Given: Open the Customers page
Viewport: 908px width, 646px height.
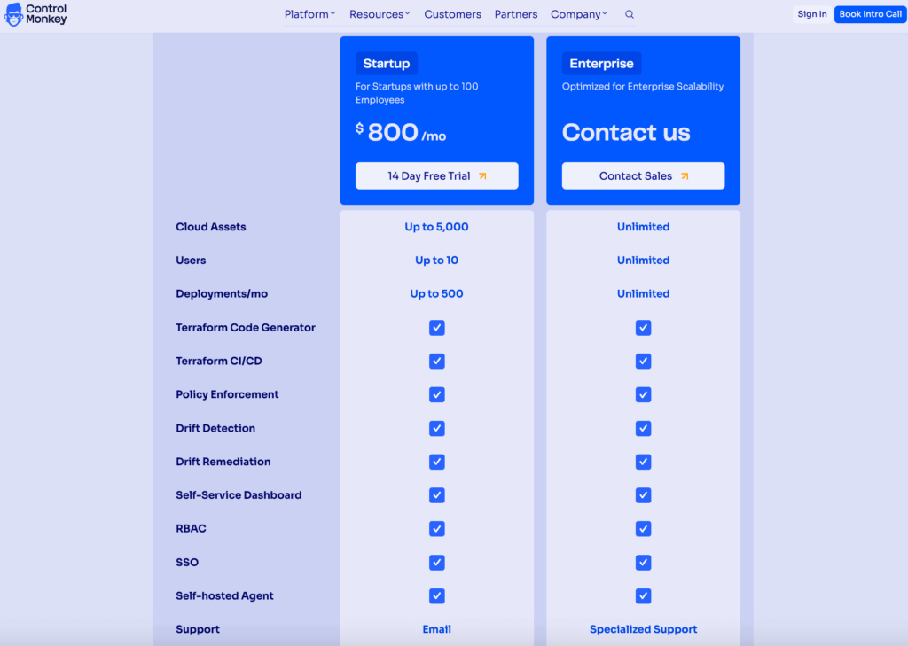Looking at the screenshot, I should [452, 14].
